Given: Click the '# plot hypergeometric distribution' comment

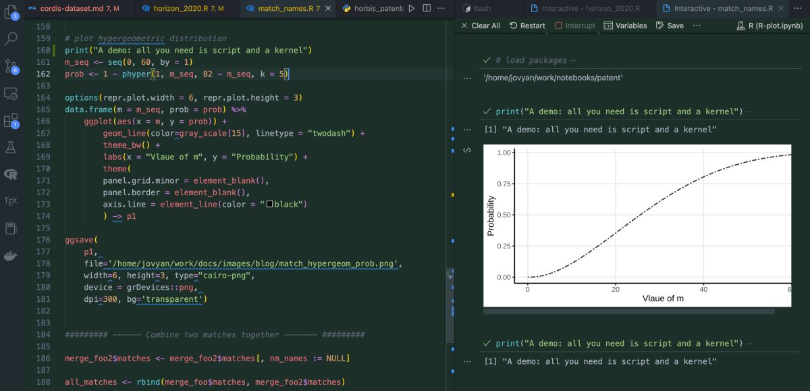Looking at the screenshot, I should [x=146, y=38].
